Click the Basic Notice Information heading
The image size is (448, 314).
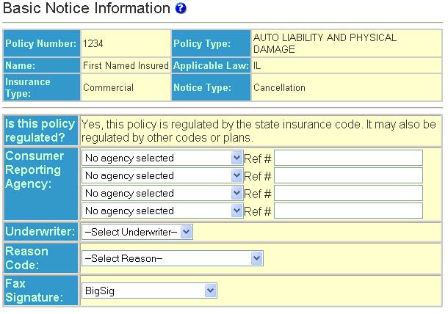[87, 9]
